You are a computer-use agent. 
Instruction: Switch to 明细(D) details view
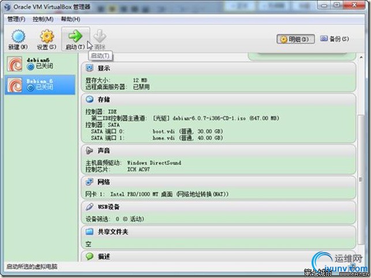coord(295,39)
